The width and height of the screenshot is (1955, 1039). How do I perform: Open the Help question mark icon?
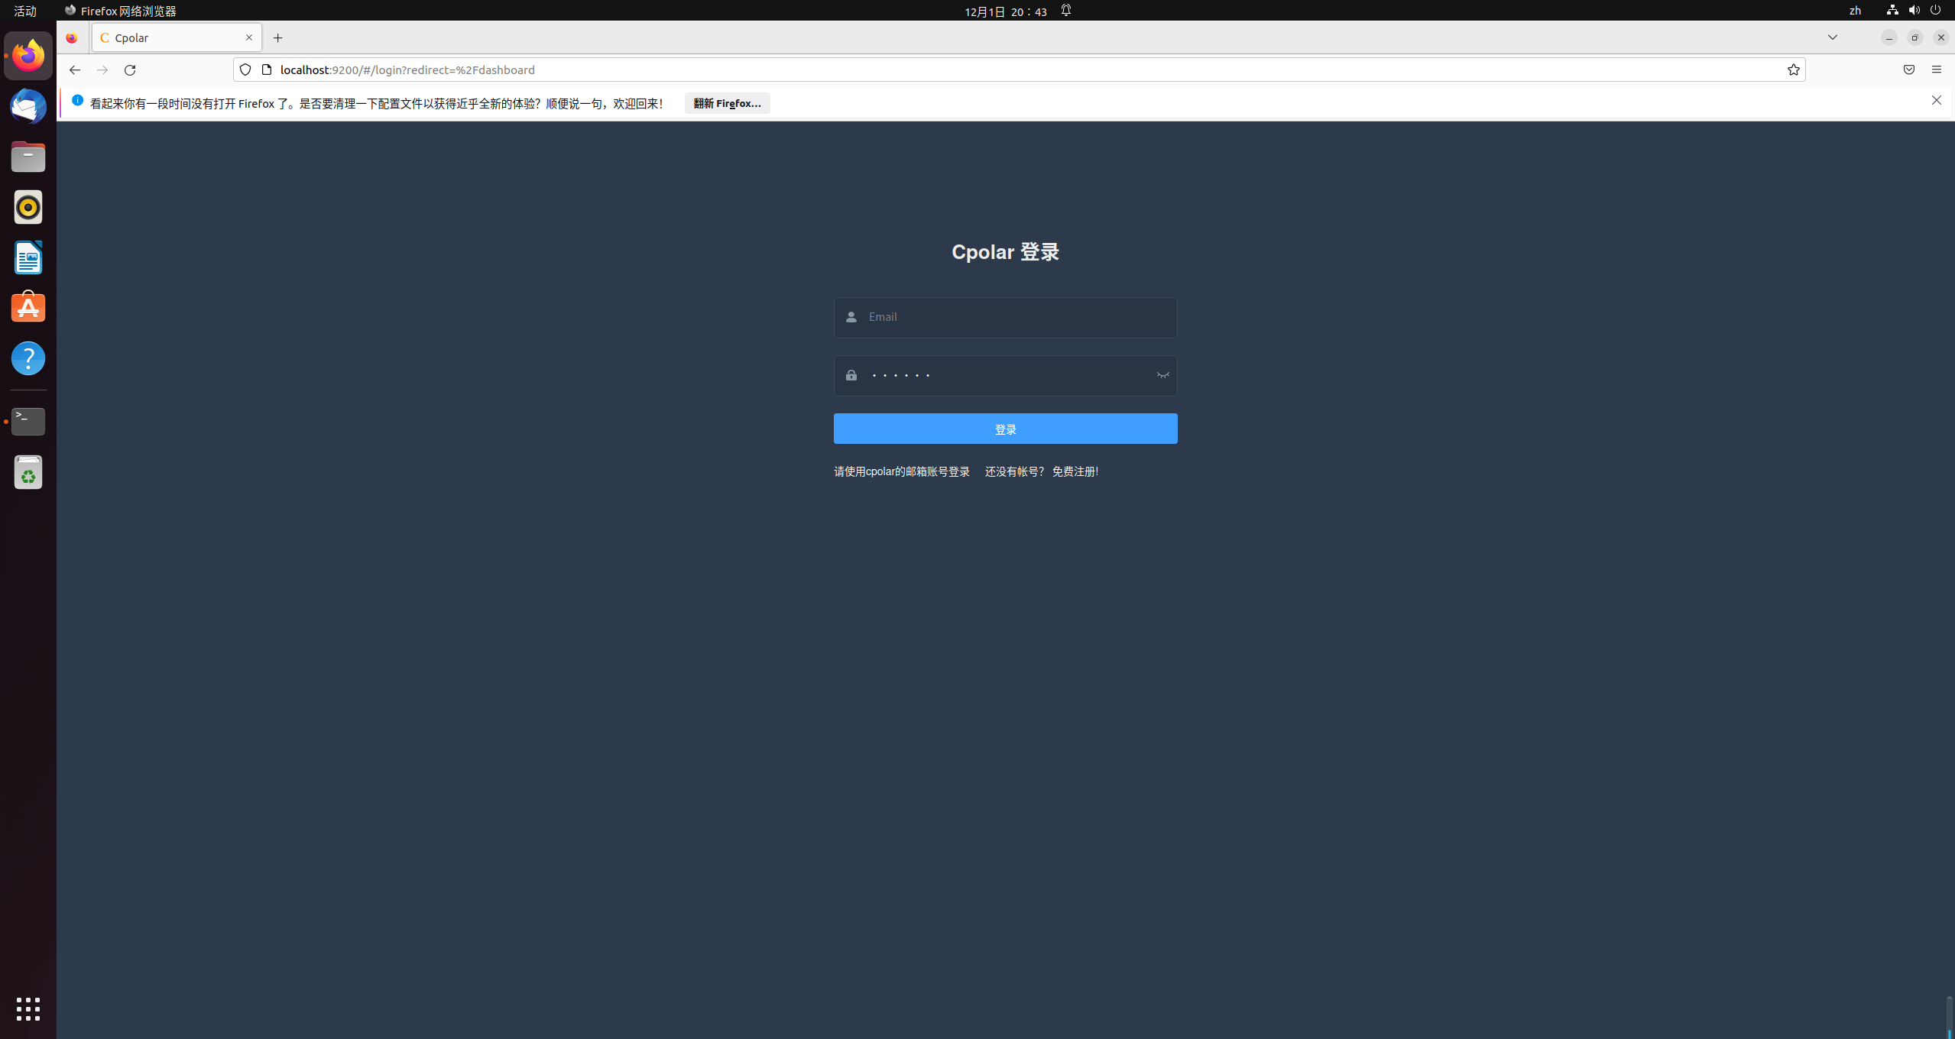28,358
